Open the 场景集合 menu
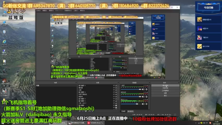The image size is (222, 125). [x=68, y=10]
